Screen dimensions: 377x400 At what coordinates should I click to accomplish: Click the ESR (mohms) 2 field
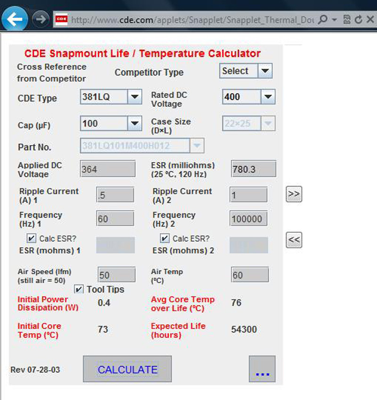click(249, 245)
